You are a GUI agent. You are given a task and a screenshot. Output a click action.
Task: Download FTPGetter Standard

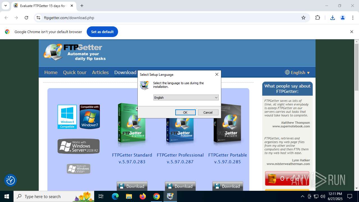coord(132,186)
